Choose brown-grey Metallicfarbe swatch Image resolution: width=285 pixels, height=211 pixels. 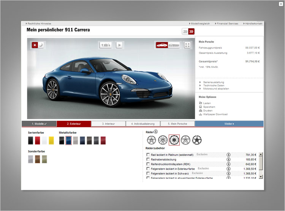[x=89, y=140]
